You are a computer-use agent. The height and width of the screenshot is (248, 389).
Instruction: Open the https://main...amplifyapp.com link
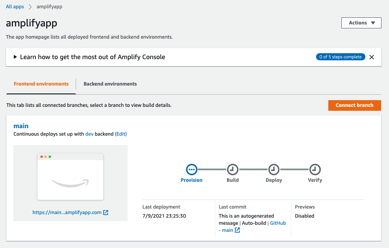click(x=67, y=213)
